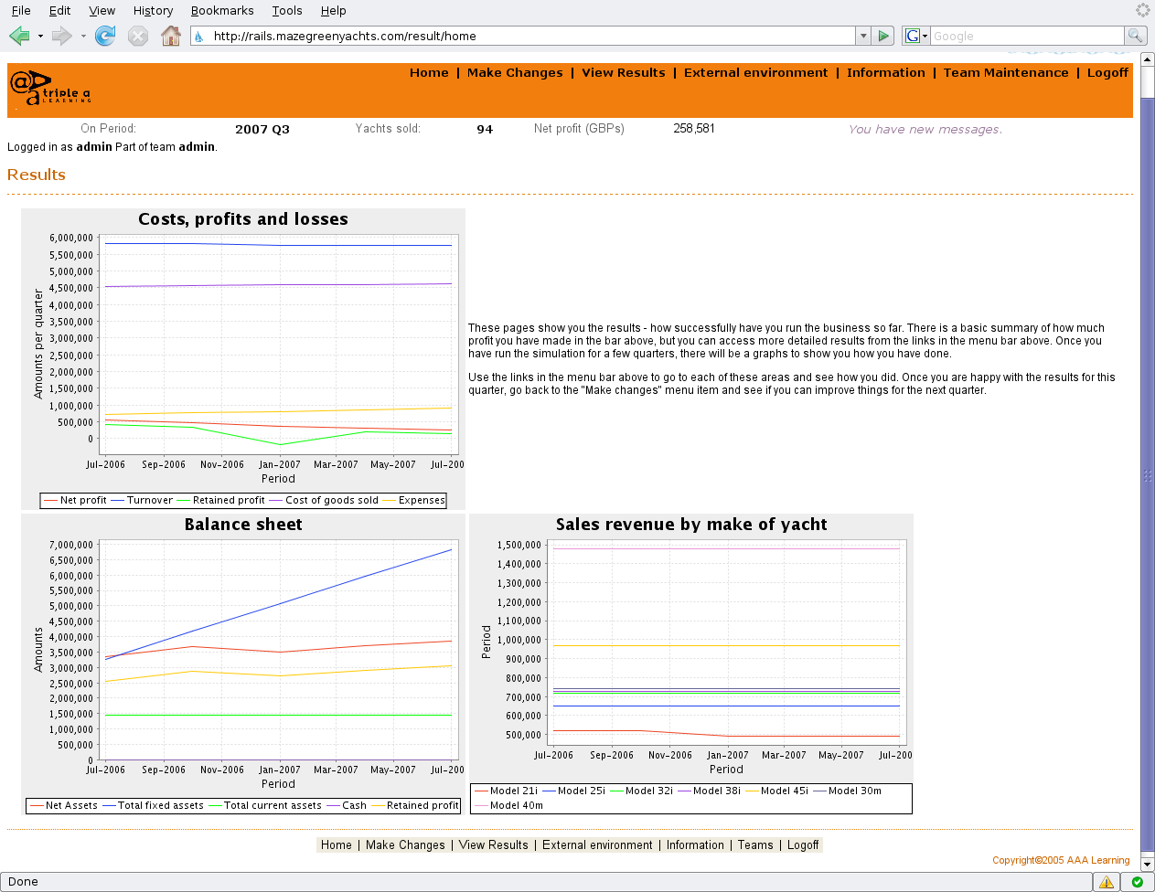Open the Tools menu
Screen dimensions: 1155x892
point(287,10)
